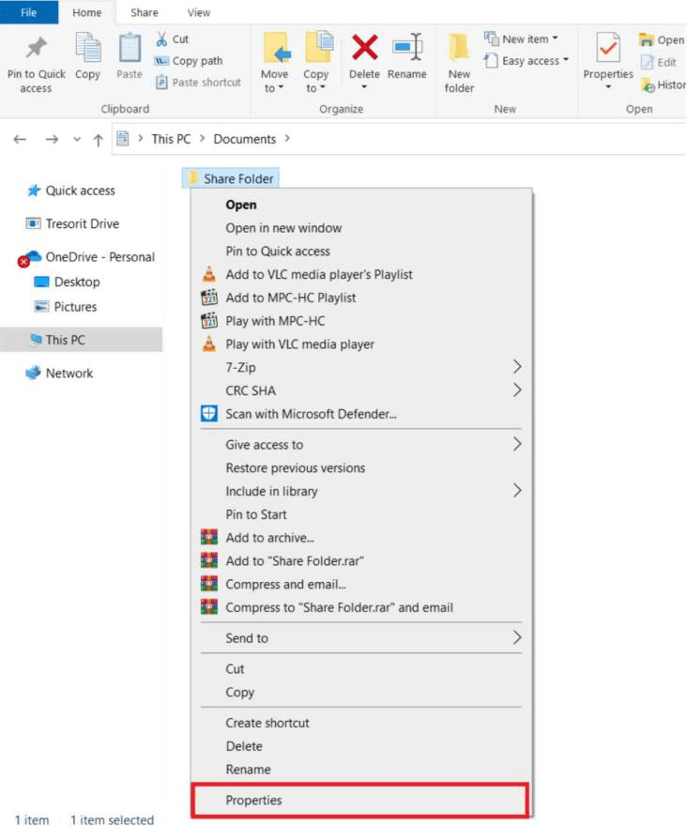
Task: Click the Up arrow navigation button
Action: click(x=98, y=139)
